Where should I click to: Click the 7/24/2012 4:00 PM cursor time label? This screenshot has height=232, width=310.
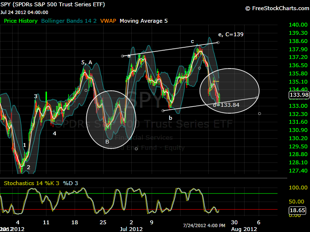click(204, 226)
